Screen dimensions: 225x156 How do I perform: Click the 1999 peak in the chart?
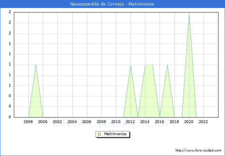36,65
